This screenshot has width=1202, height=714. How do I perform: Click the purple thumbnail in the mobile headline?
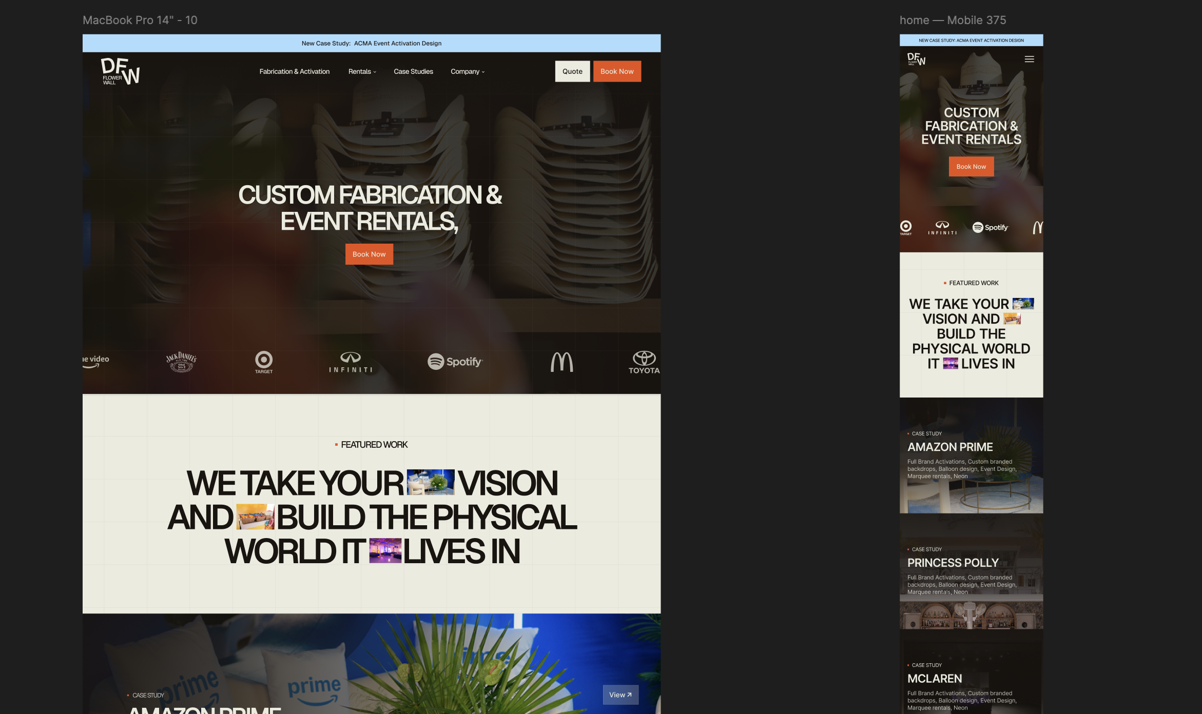951,363
